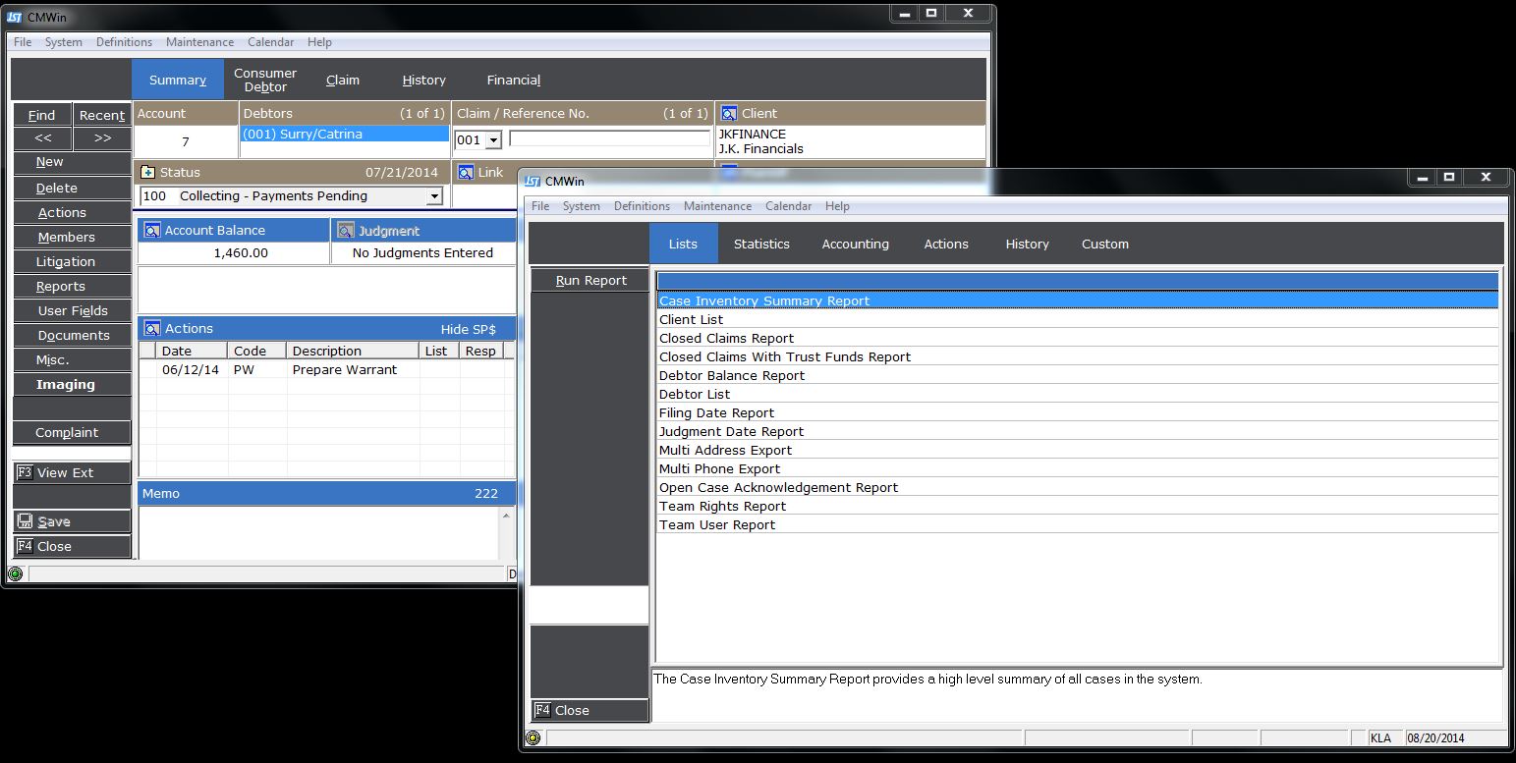
Task: Switch to the Statistics tab
Action: click(x=761, y=244)
